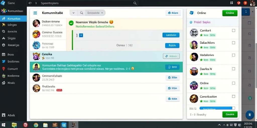This screenshot has width=257, height=128.
Task: Click the share button in the Rndclaratis row
Action: [173, 88]
